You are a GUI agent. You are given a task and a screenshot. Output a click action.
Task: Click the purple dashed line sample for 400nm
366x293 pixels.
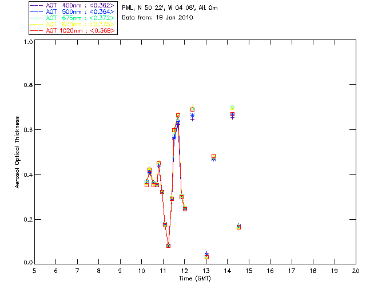(37, 5)
